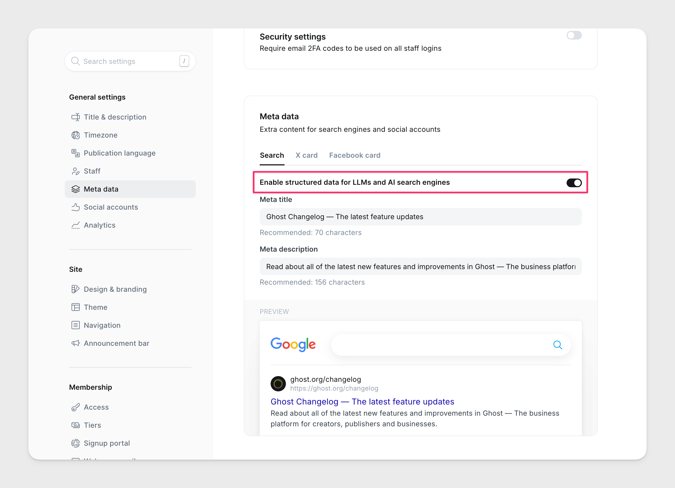Image resolution: width=675 pixels, height=488 pixels.
Task: Click the ghost.org/changelog site name text
Action: tap(325, 379)
